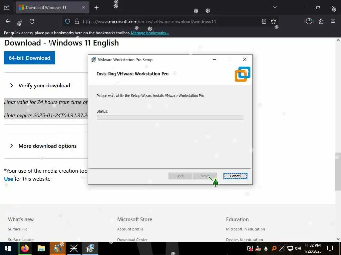Click the 'Links expire' text line
The height and width of the screenshot is (255, 341).
tap(46, 115)
